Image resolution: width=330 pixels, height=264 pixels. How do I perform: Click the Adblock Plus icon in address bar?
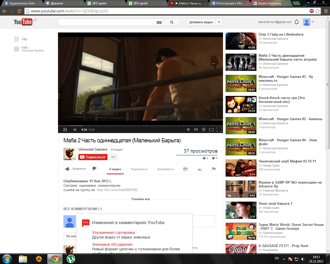(312, 11)
